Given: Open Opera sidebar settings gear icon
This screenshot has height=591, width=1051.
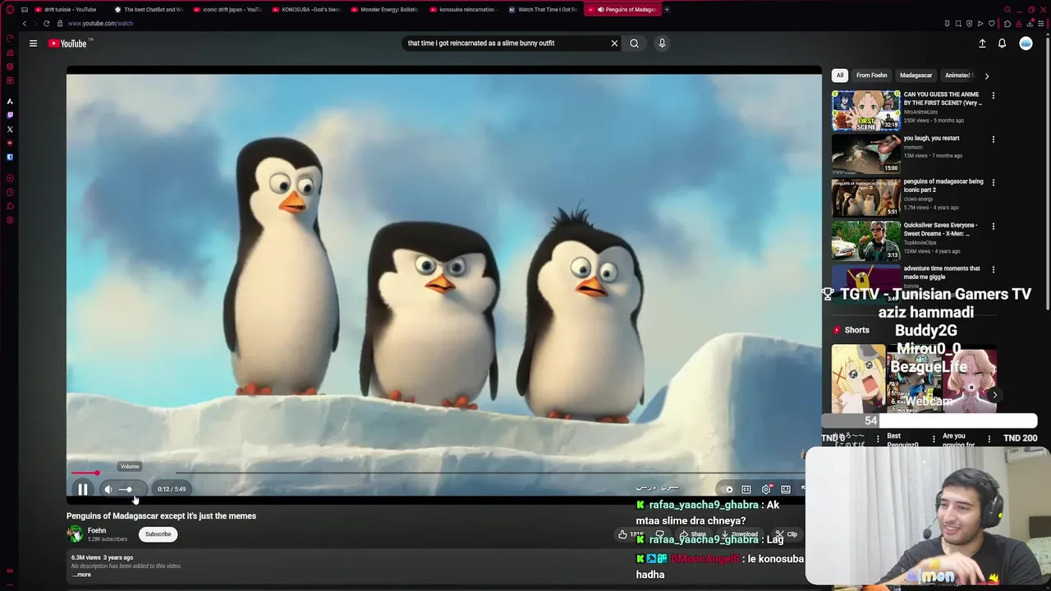Looking at the screenshot, I should (10, 220).
